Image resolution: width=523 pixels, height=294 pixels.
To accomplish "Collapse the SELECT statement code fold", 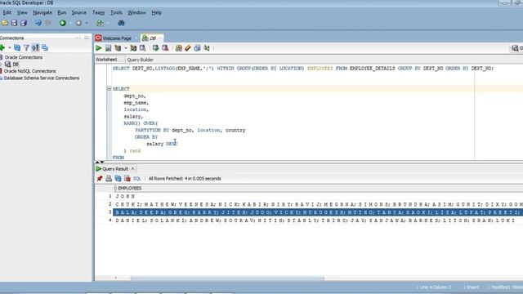I will 109,89.
